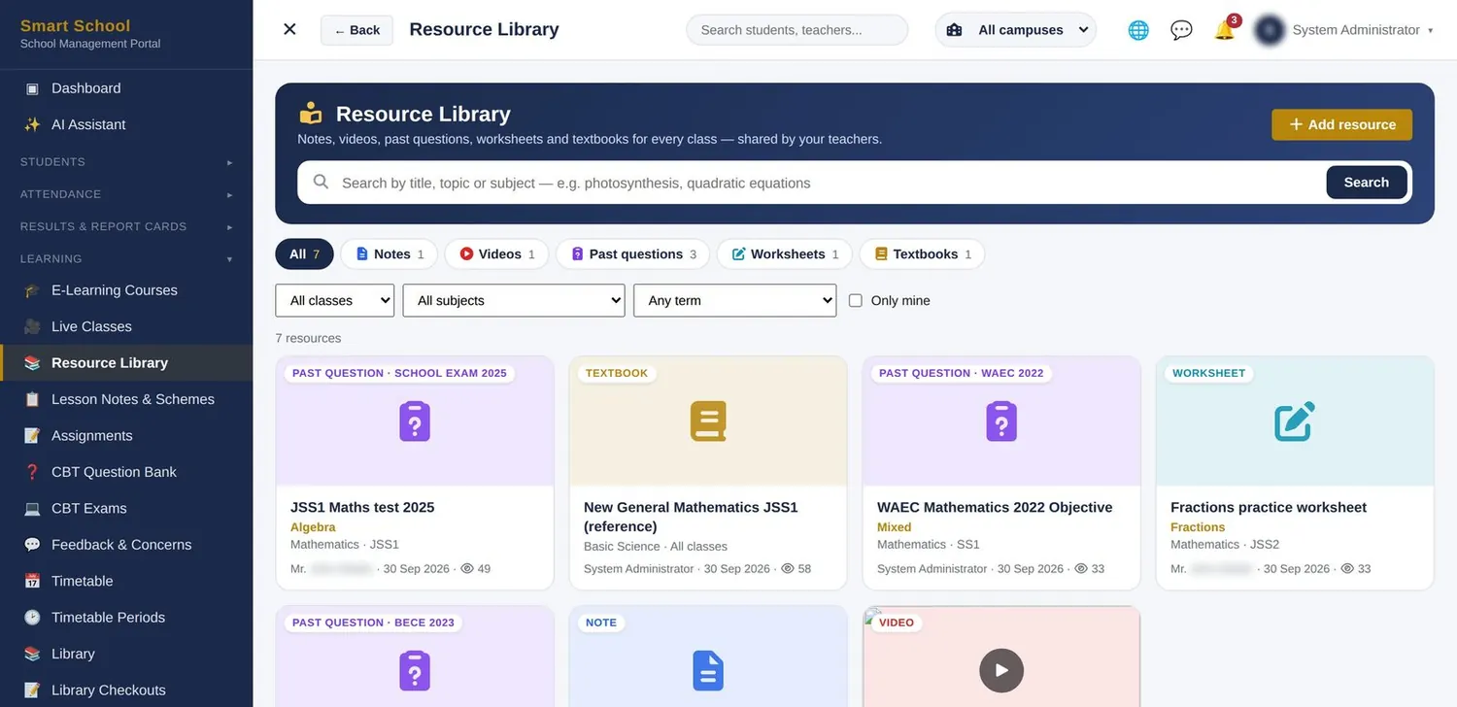1457x707 pixels.
Task: Expand the ATTENDANCE sidebar section
Action: pyautogui.click(x=126, y=194)
